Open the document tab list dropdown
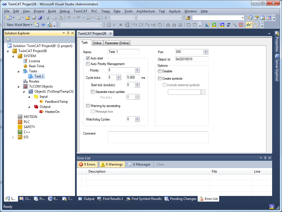The height and width of the screenshot is (212, 282). click(x=269, y=34)
